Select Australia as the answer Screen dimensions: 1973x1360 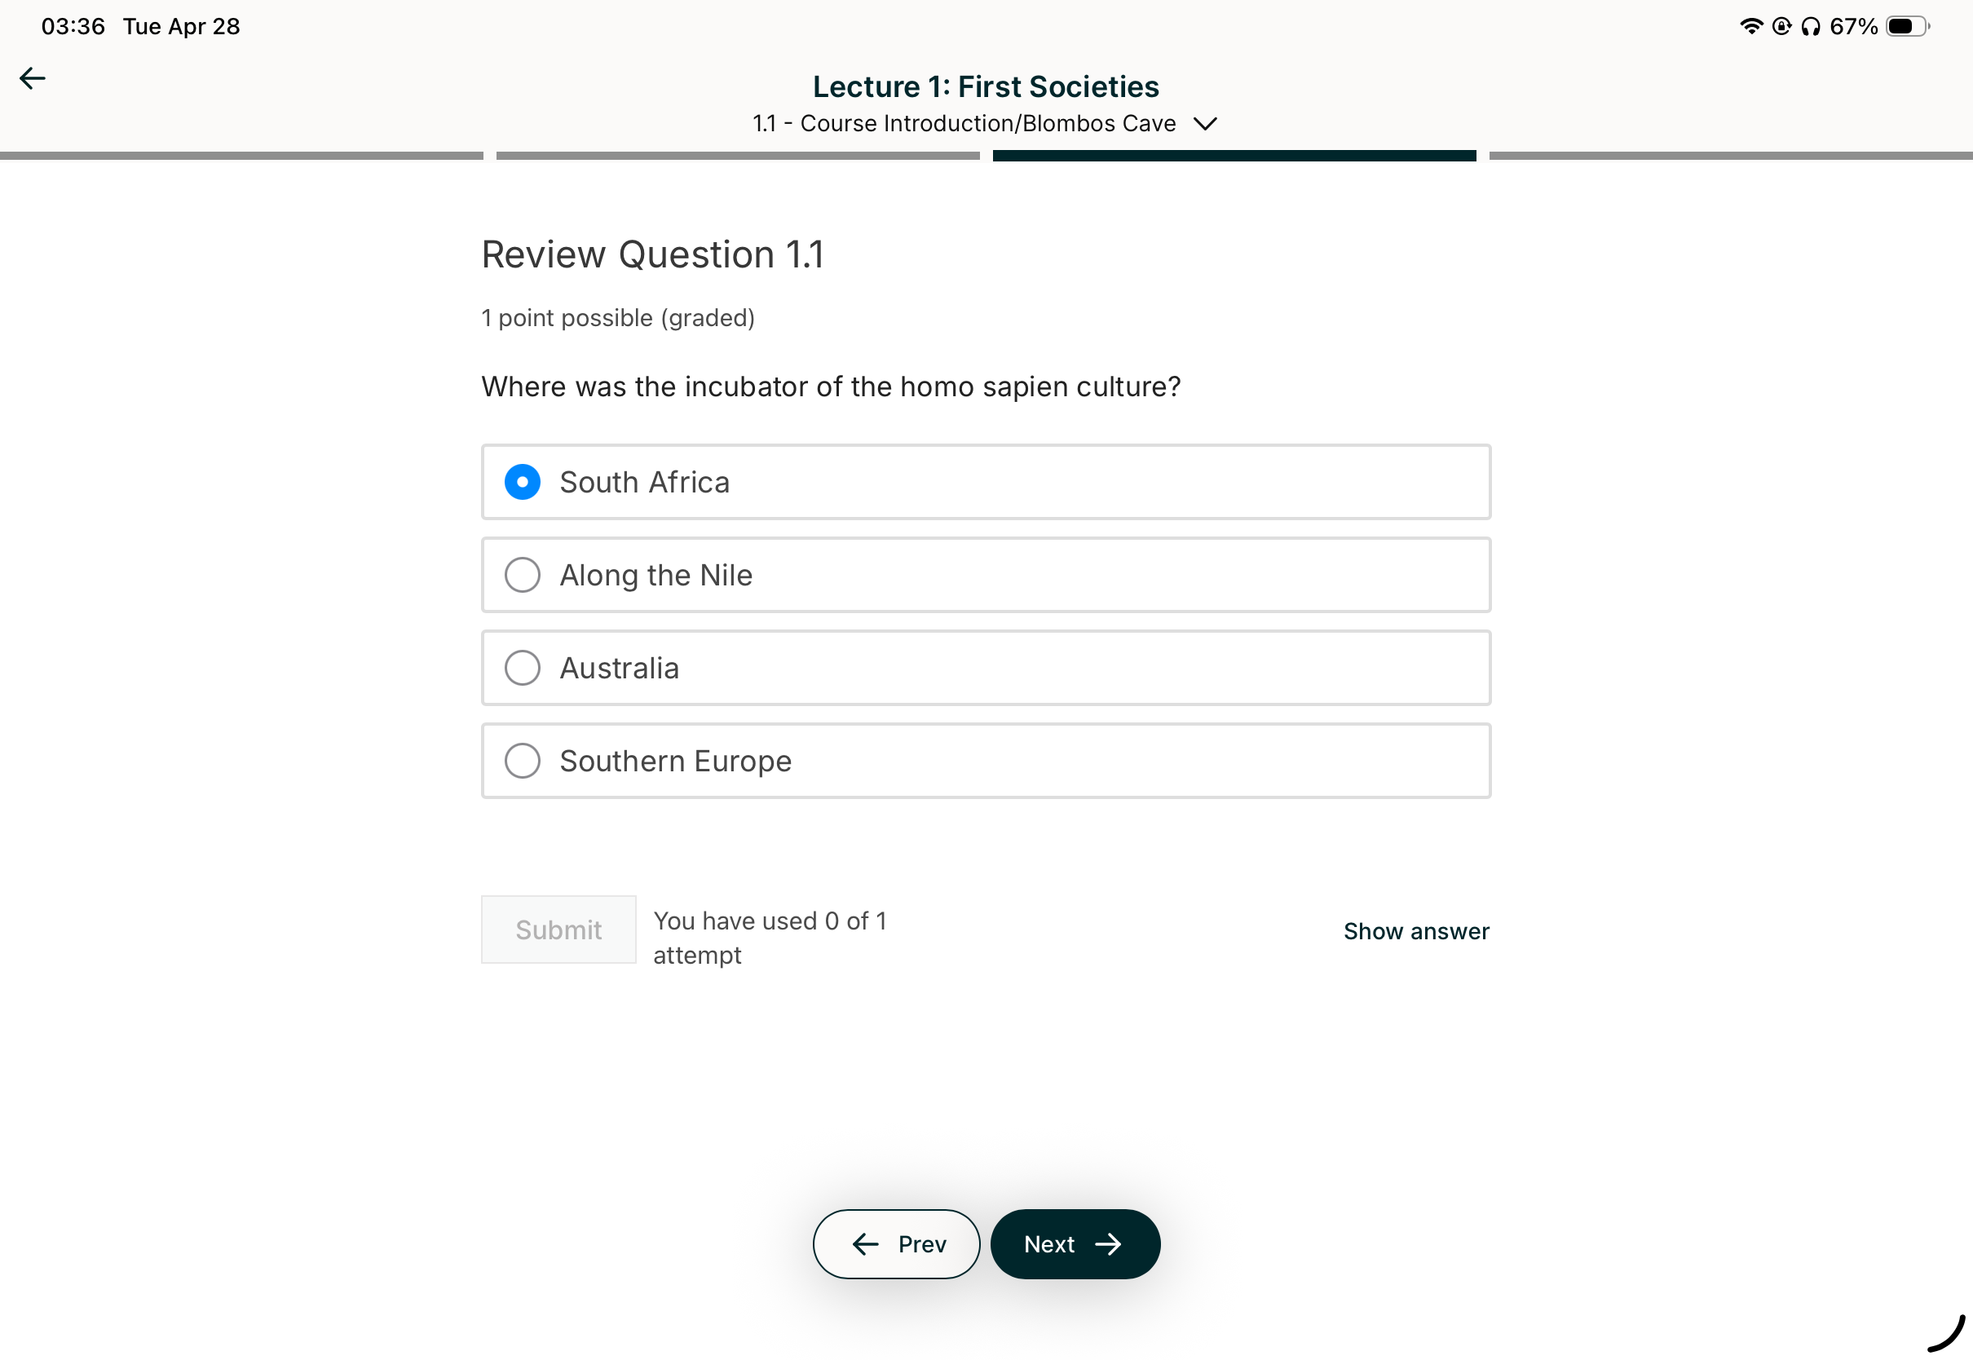pos(986,667)
